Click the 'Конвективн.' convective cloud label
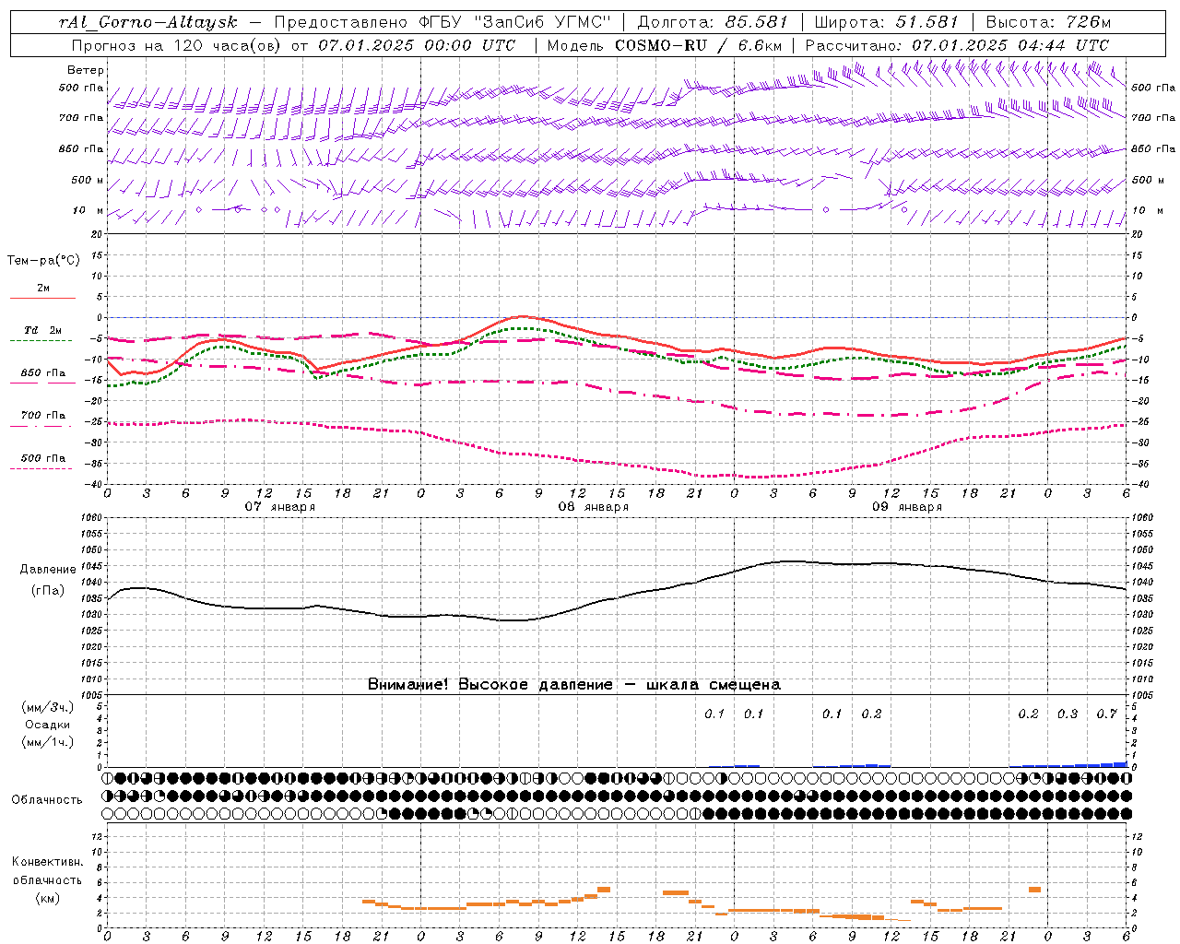The height and width of the screenshot is (944, 1180). (x=47, y=862)
